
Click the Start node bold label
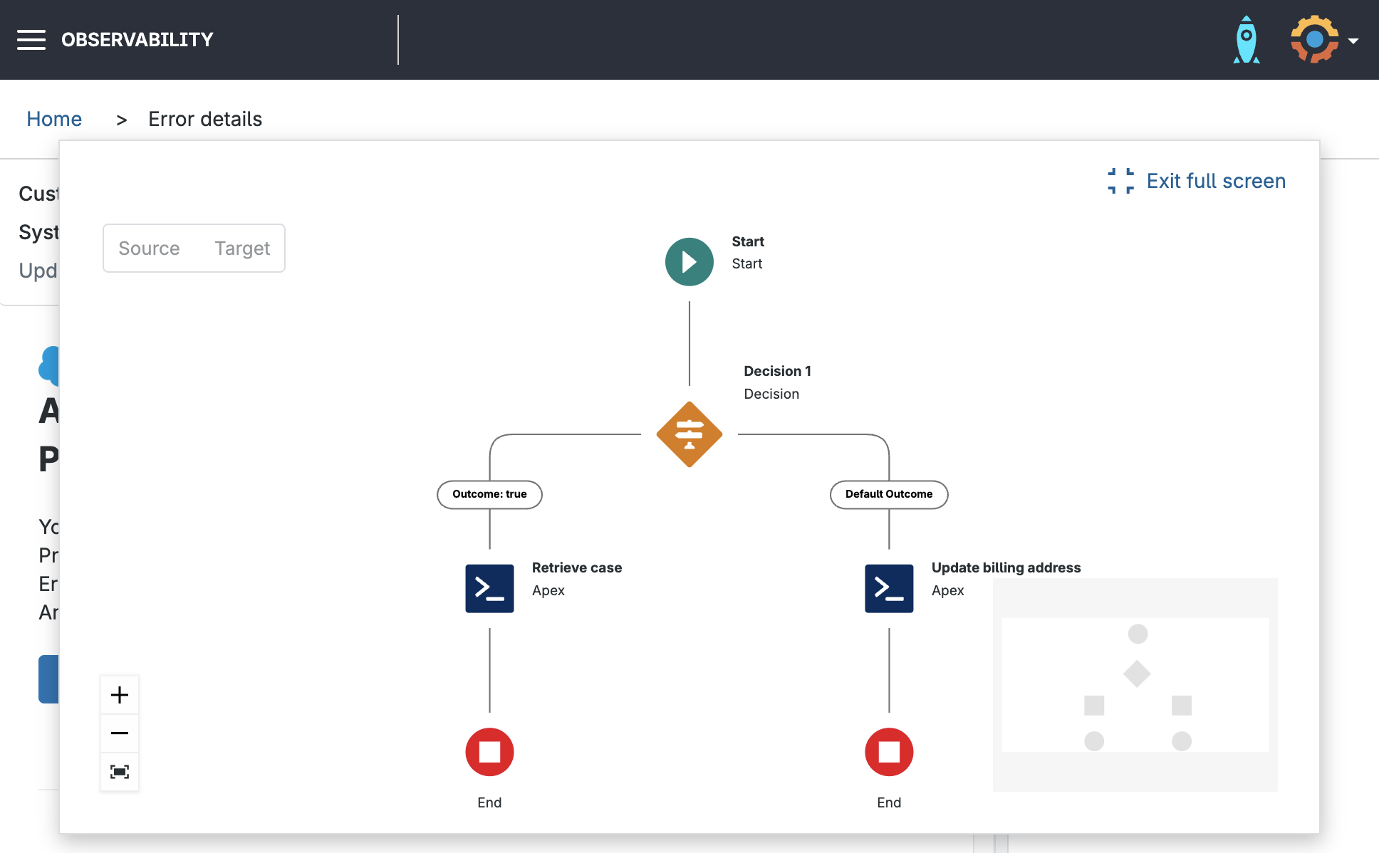[748, 241]
